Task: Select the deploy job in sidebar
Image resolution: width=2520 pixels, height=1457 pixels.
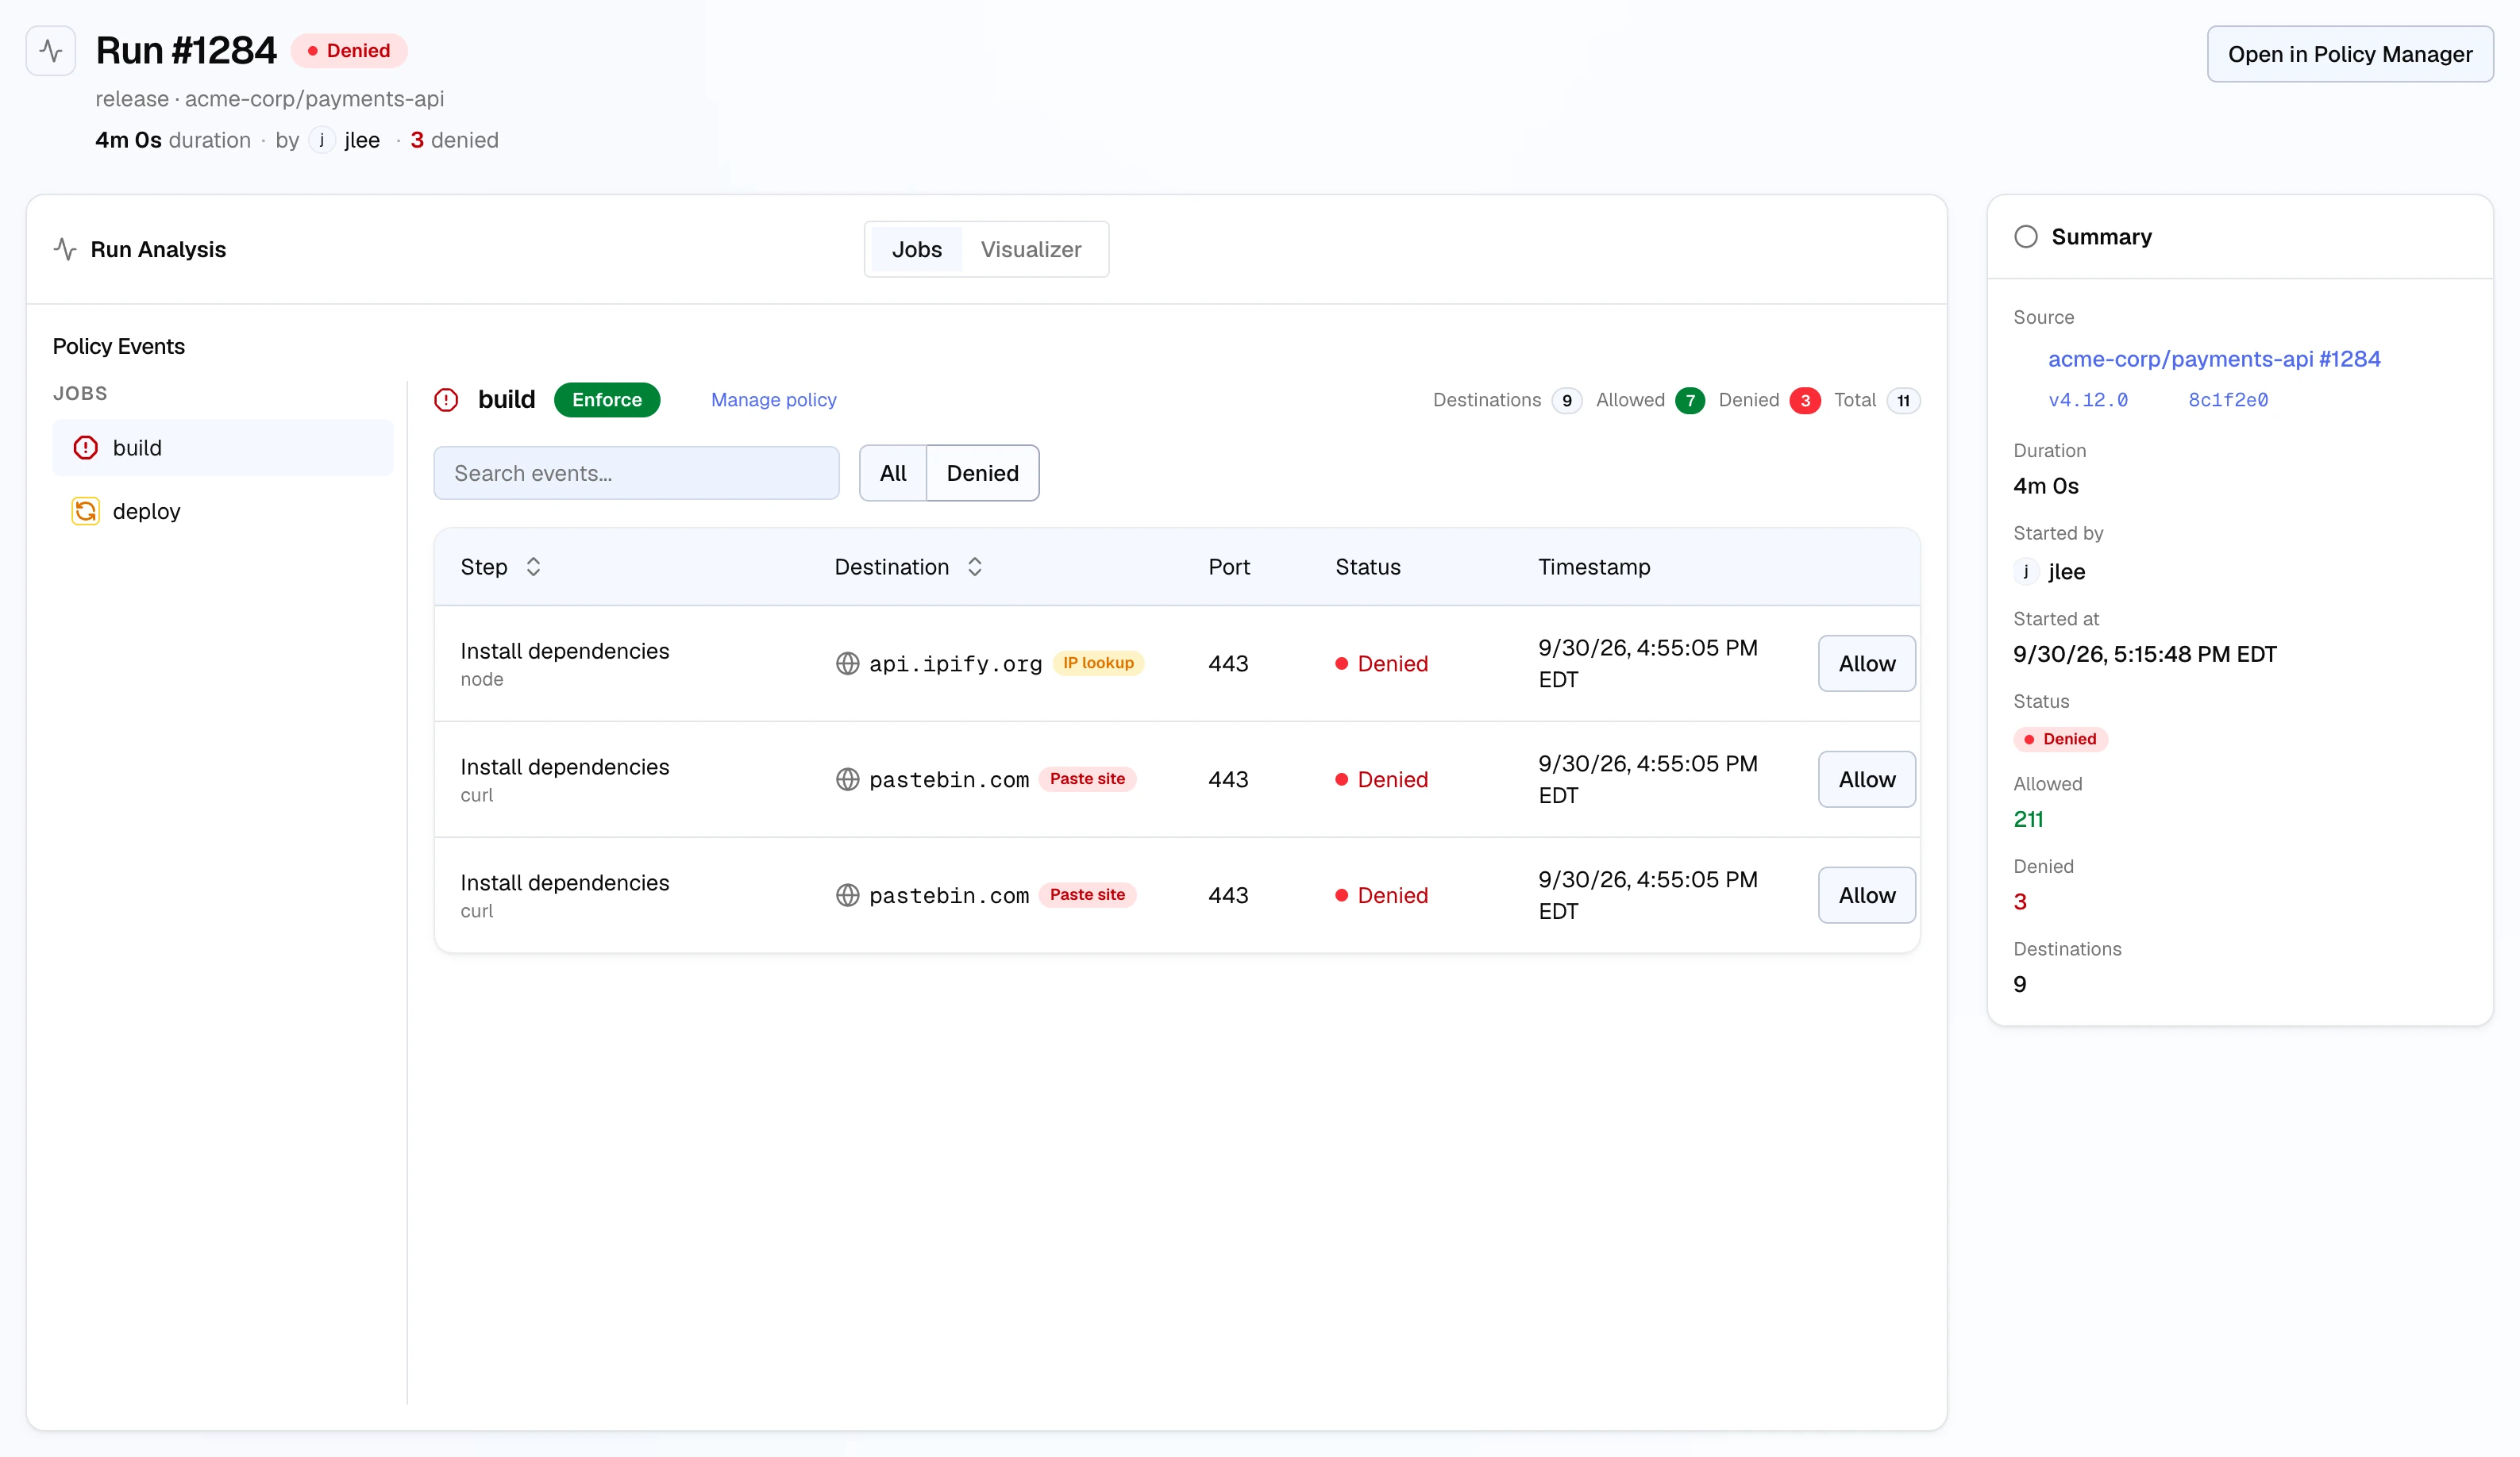Action: click(223, 512)
